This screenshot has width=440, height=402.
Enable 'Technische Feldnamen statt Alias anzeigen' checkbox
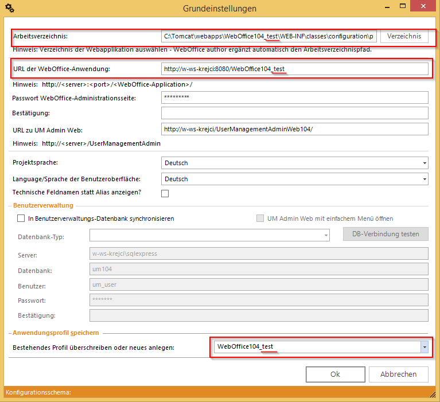(165, 193)
